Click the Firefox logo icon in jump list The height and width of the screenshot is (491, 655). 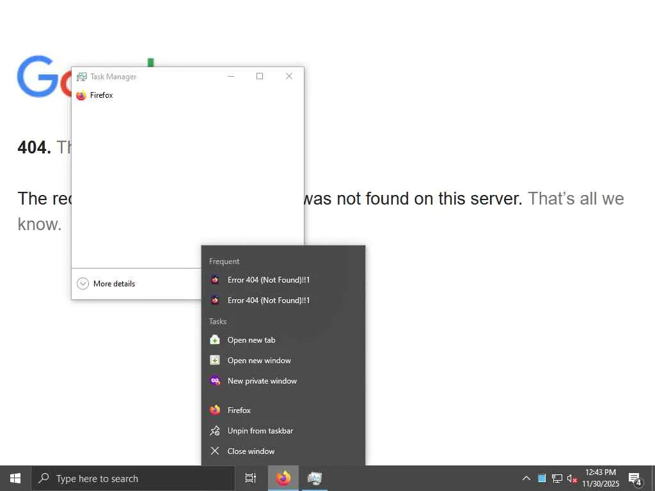[215, 410]
